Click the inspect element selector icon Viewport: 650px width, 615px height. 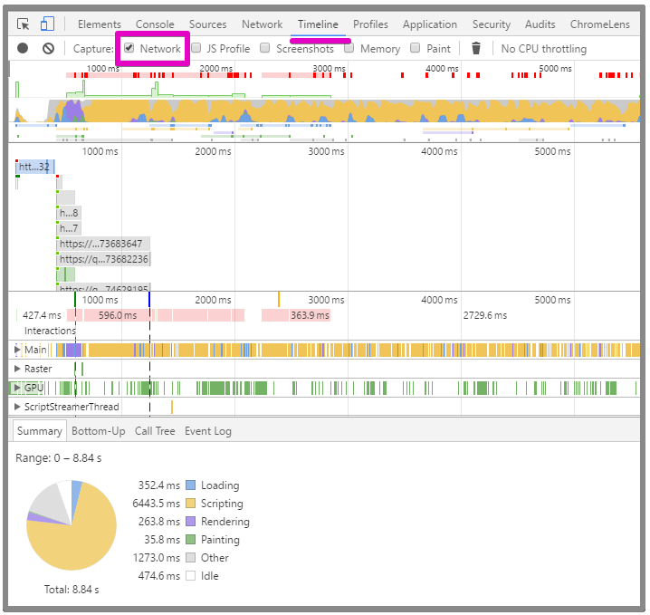pyautogui.click(x=24, y=24)
